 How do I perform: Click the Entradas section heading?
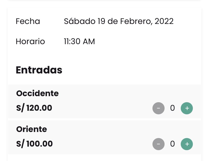coord(39,70)
